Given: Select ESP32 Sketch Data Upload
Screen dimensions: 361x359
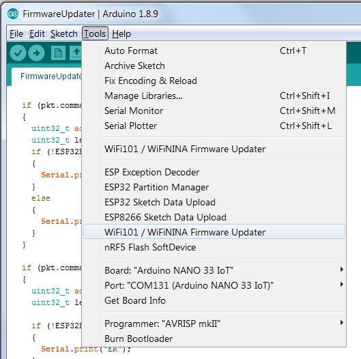Looking at the screenshot, I should [x=214, y=202].
